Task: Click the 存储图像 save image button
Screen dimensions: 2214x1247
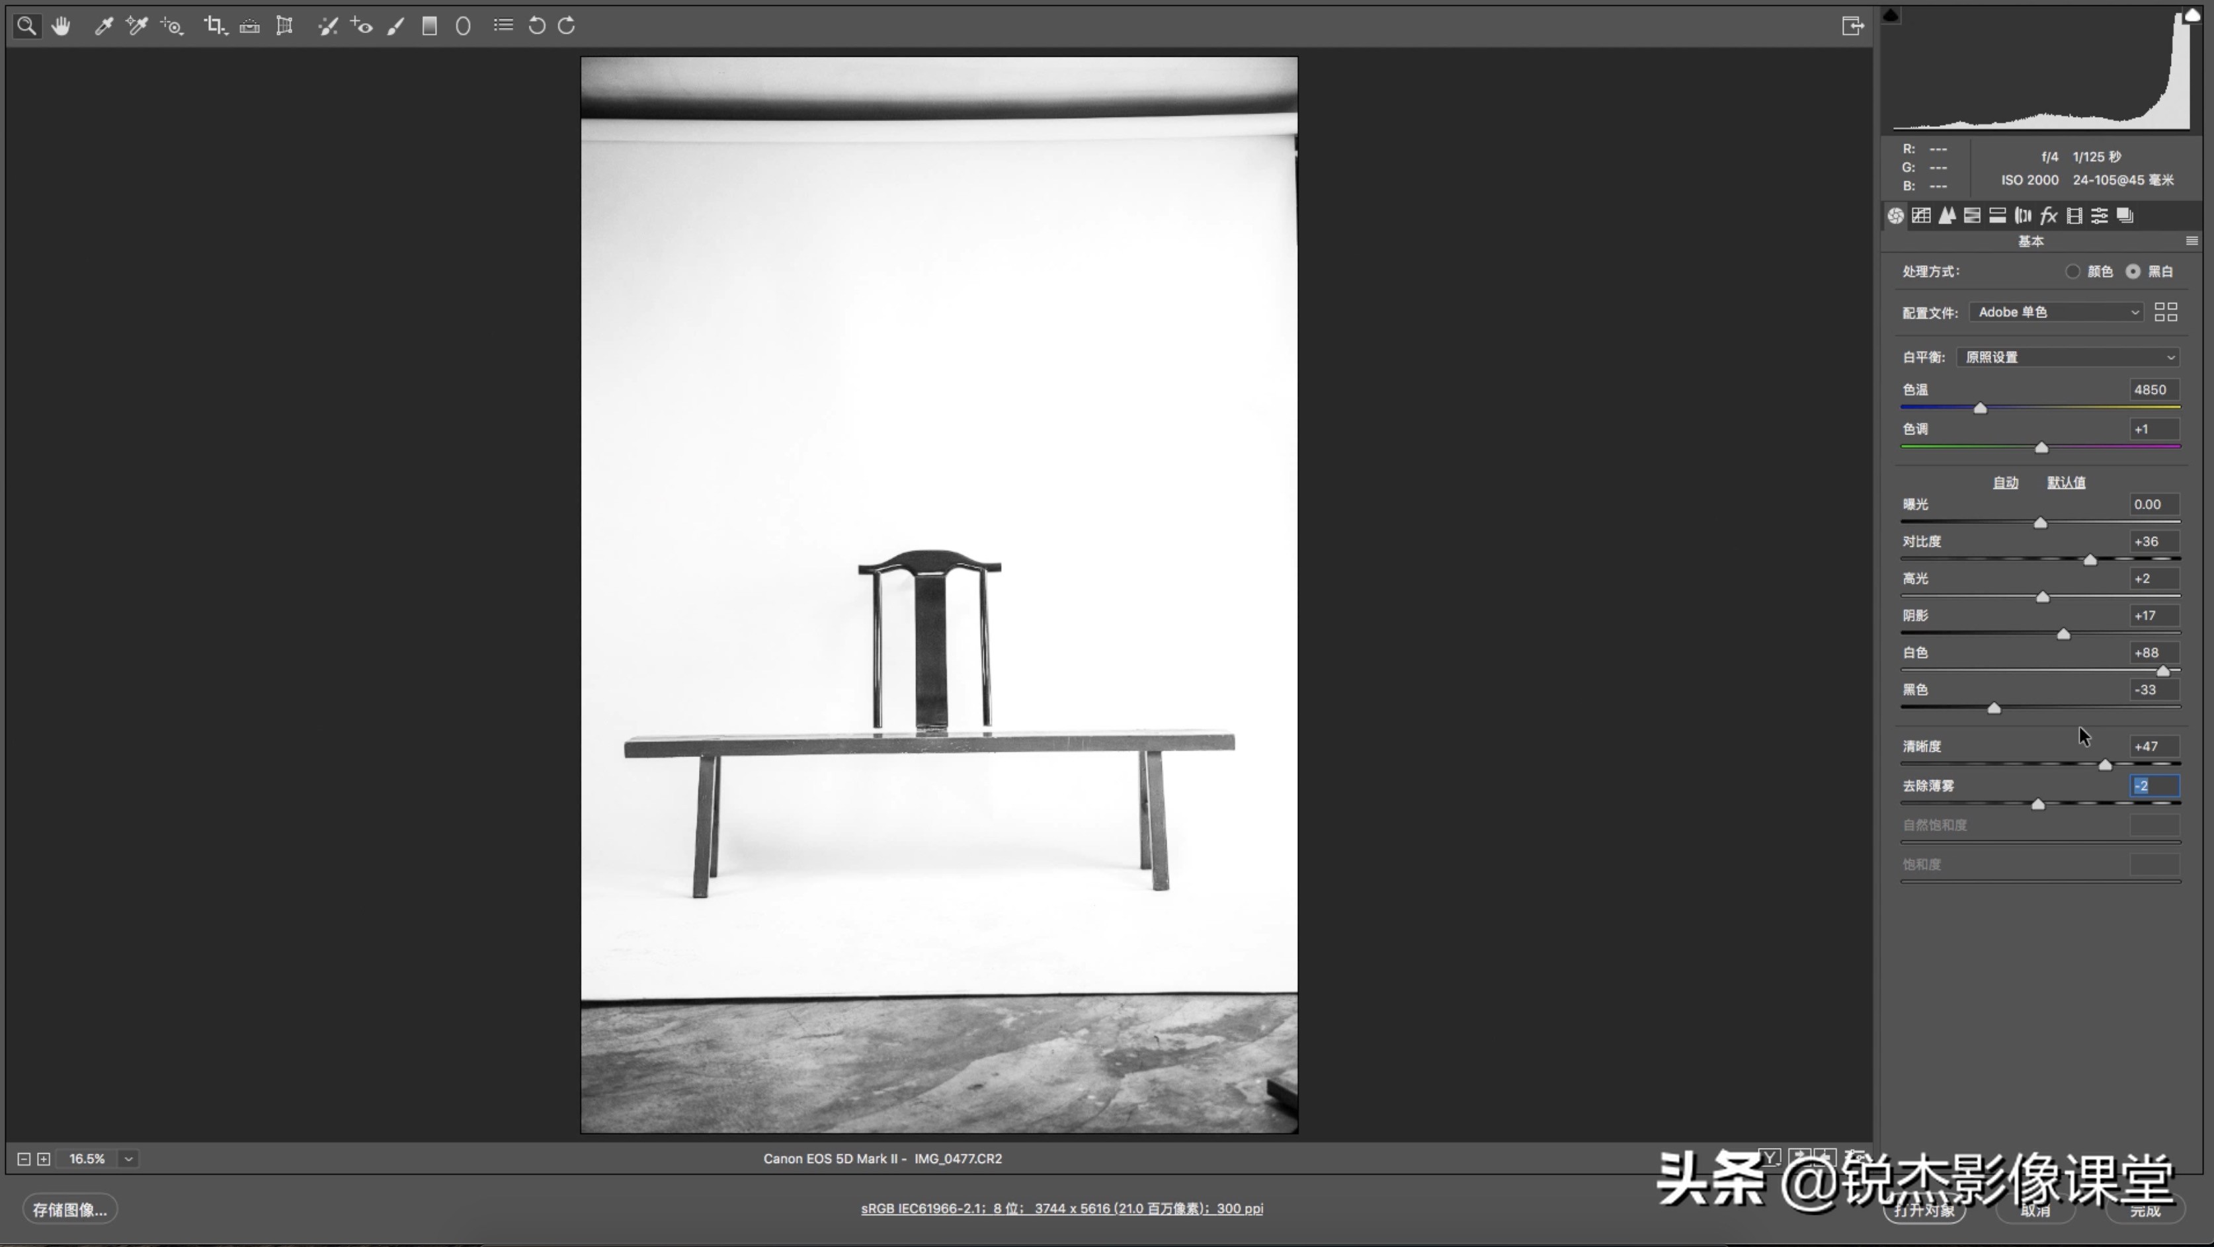Action: (69, 1209)
